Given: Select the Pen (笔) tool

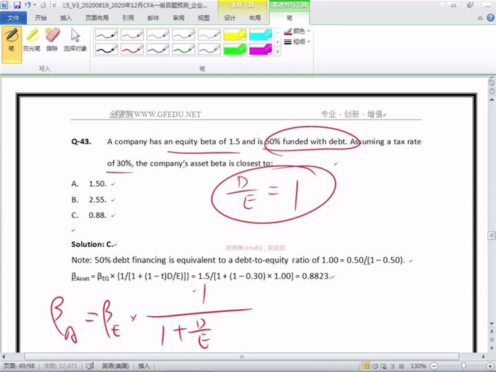Looking at the screenshot, I should point(12,44).
